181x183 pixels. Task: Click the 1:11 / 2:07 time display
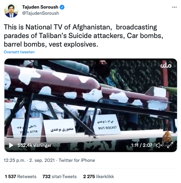(x=142, y=145)
